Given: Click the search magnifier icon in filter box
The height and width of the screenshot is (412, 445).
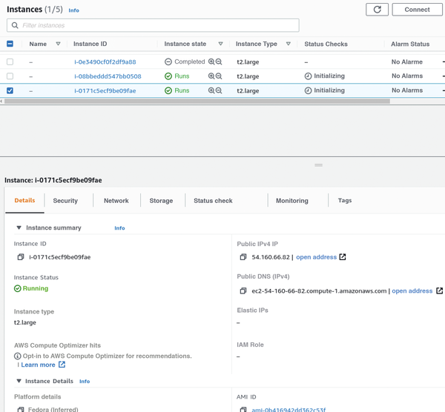Looking at the screenshot, I should coord(15,25).
